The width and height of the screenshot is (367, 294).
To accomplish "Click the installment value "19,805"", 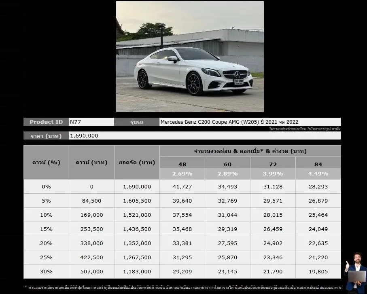I will pos(318,271).
